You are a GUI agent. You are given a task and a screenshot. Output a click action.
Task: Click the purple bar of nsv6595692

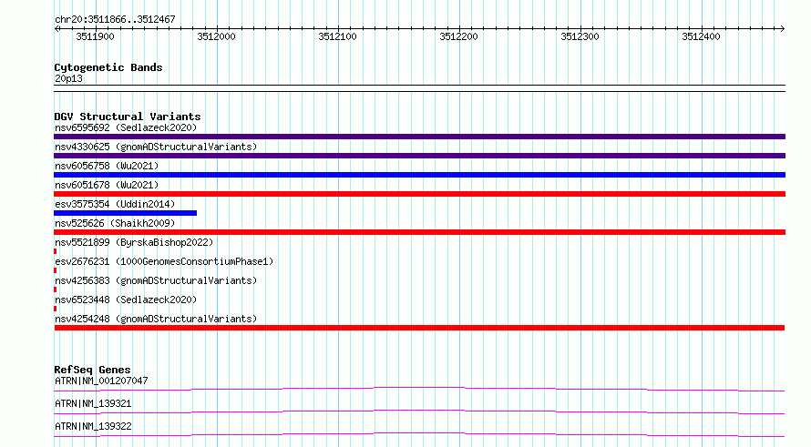pos(419,137)
